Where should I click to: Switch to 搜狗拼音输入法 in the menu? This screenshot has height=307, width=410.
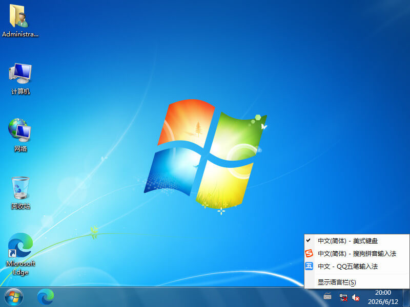point(357,253)
